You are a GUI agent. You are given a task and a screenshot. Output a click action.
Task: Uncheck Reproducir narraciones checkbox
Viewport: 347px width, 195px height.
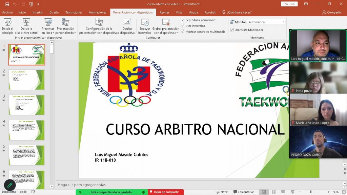[x=183, y=20]
